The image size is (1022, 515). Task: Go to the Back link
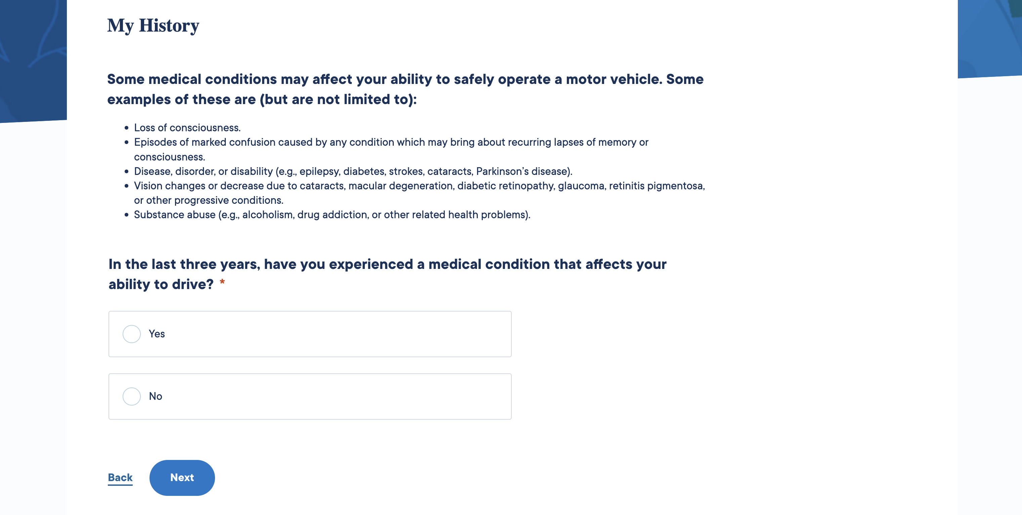pyautogui.click(x=120, y=477)
